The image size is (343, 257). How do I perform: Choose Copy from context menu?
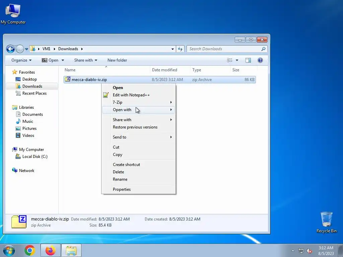(x=138, y=155)
